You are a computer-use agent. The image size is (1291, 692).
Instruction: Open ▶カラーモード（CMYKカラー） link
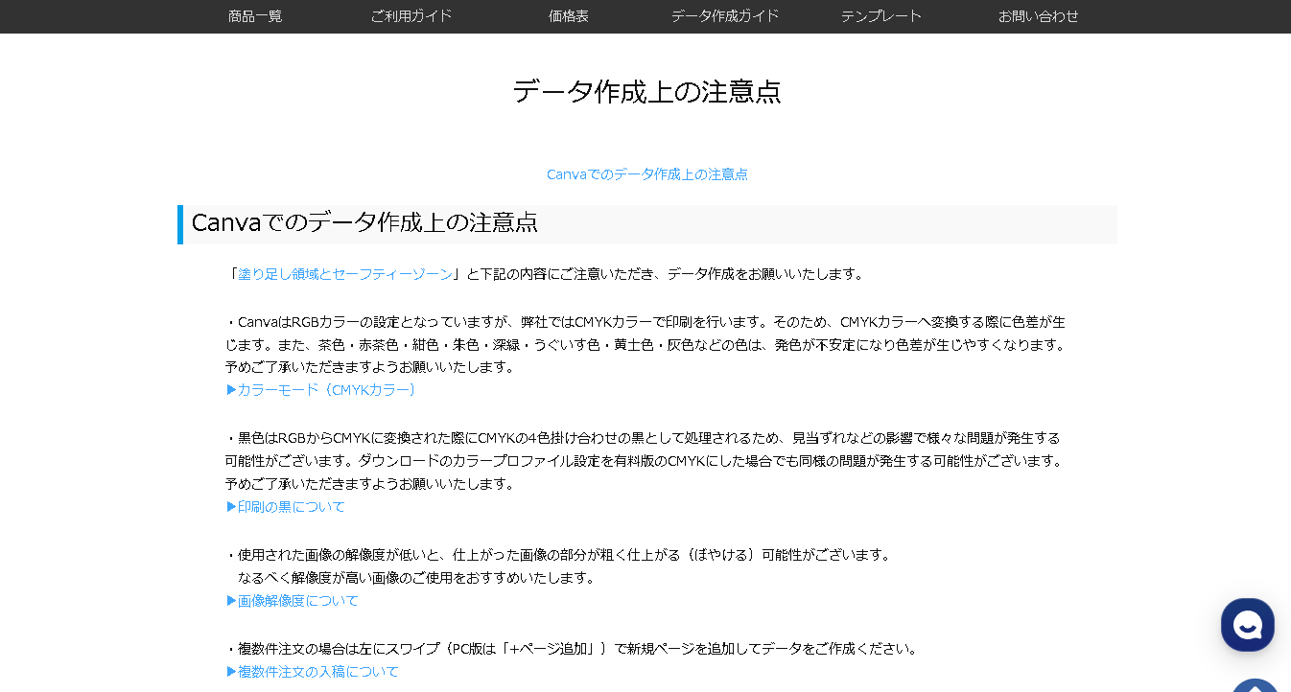321,390
